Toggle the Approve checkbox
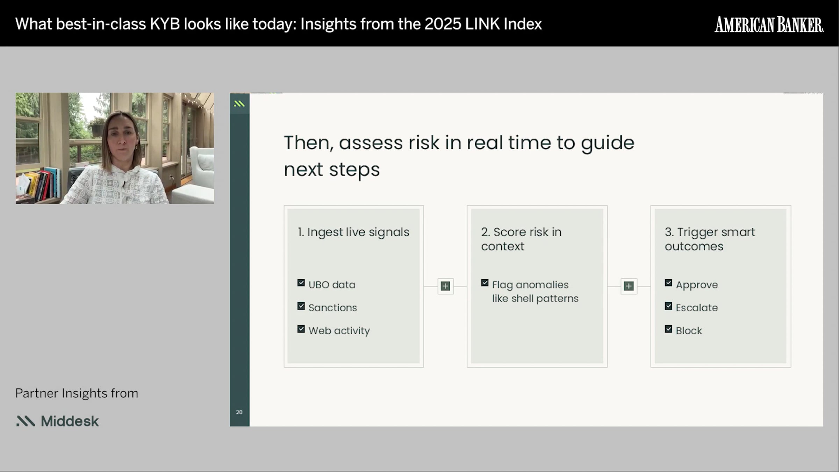The image size is (839, 472). (668, 283)
